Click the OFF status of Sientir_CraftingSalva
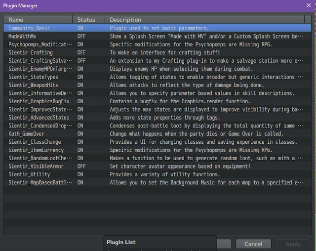 [81, 61]
